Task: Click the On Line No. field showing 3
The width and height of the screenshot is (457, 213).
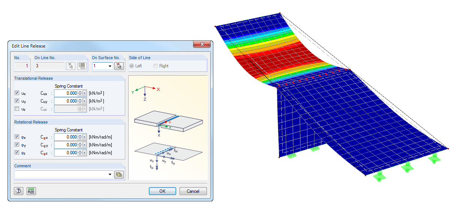Action: click(49, 66)
